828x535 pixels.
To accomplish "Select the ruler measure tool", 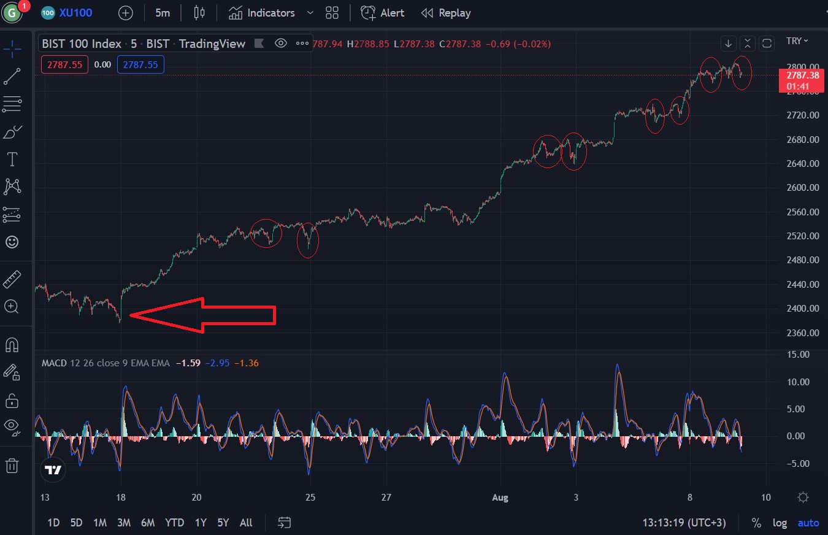I will click(12, 279).
